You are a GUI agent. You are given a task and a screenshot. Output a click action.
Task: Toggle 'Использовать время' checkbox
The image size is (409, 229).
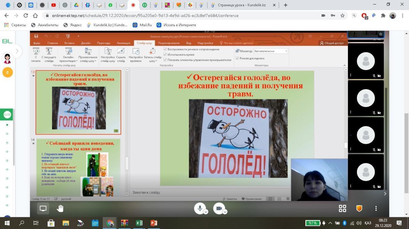165,54
